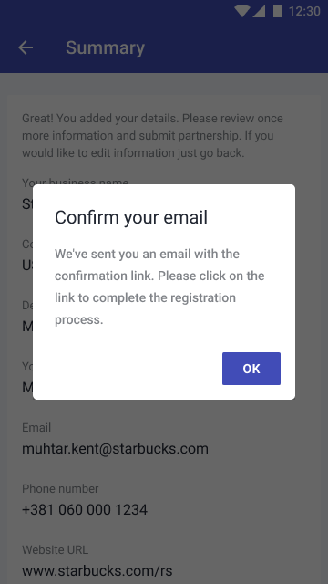Tap the Email field label
328x584 pixels.
pos(36,427)
